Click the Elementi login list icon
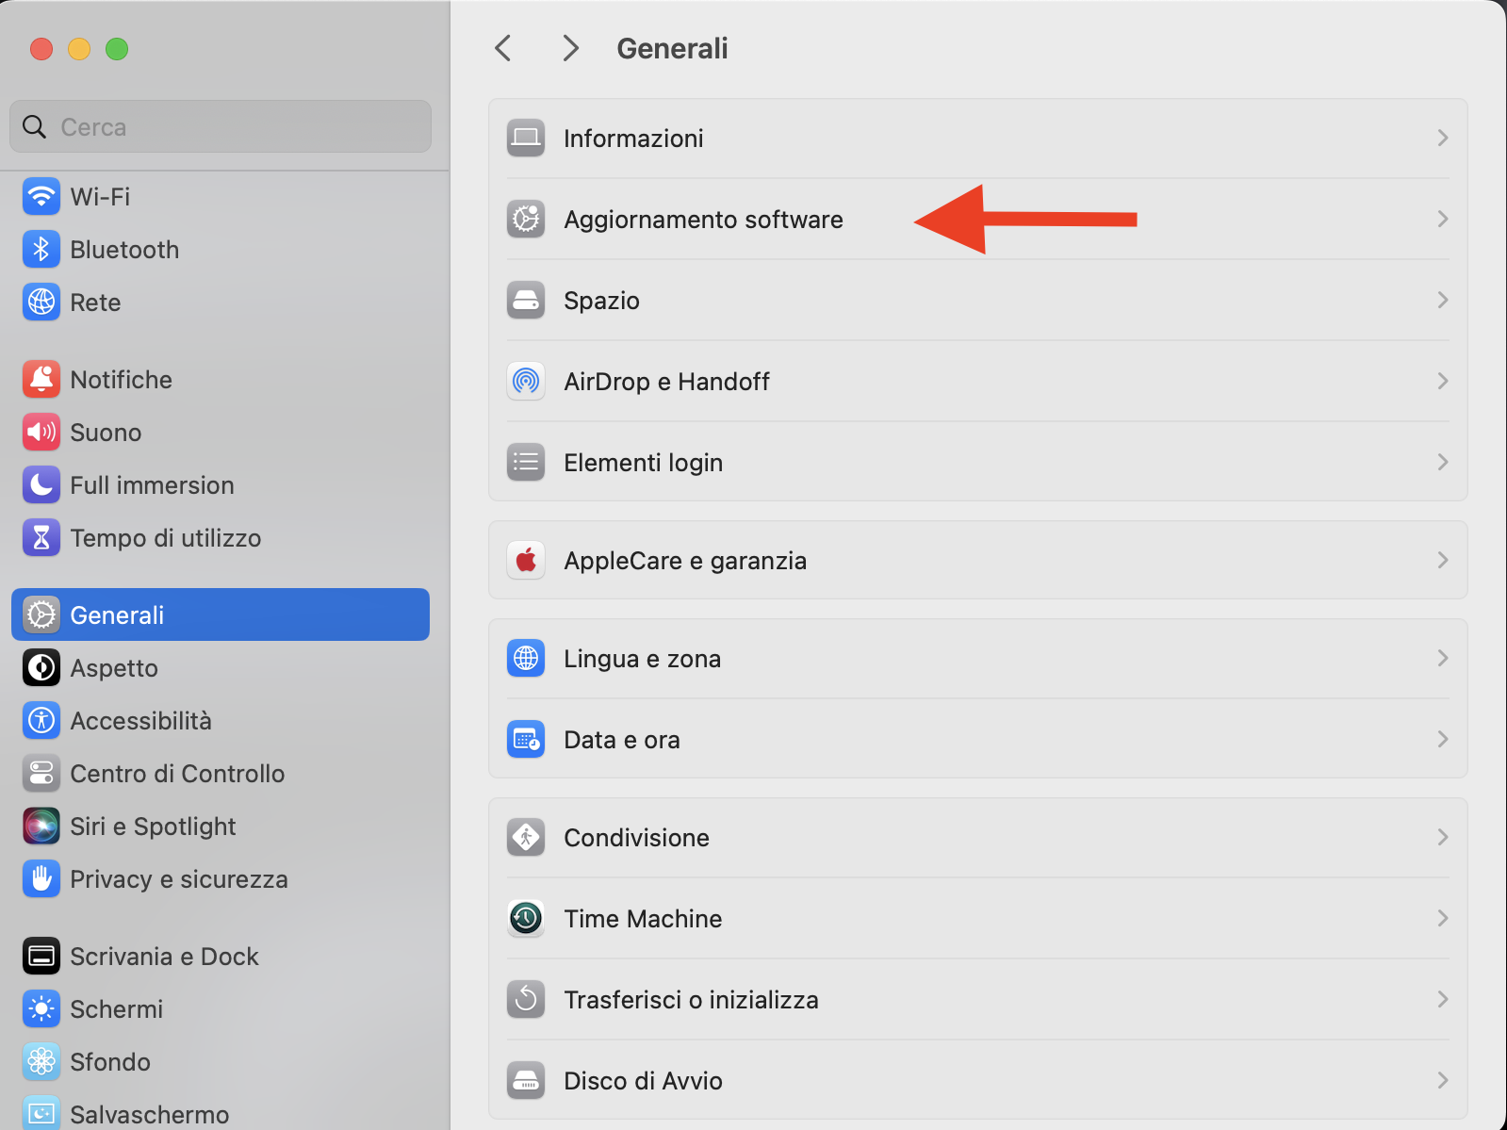This screenshot has width=1507, height=1130. (526, 463)
